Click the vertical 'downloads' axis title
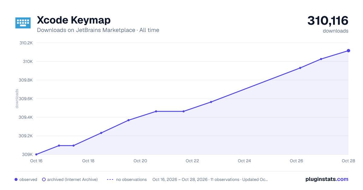This screenshot has width=363, height=190. tap(17, 99)
